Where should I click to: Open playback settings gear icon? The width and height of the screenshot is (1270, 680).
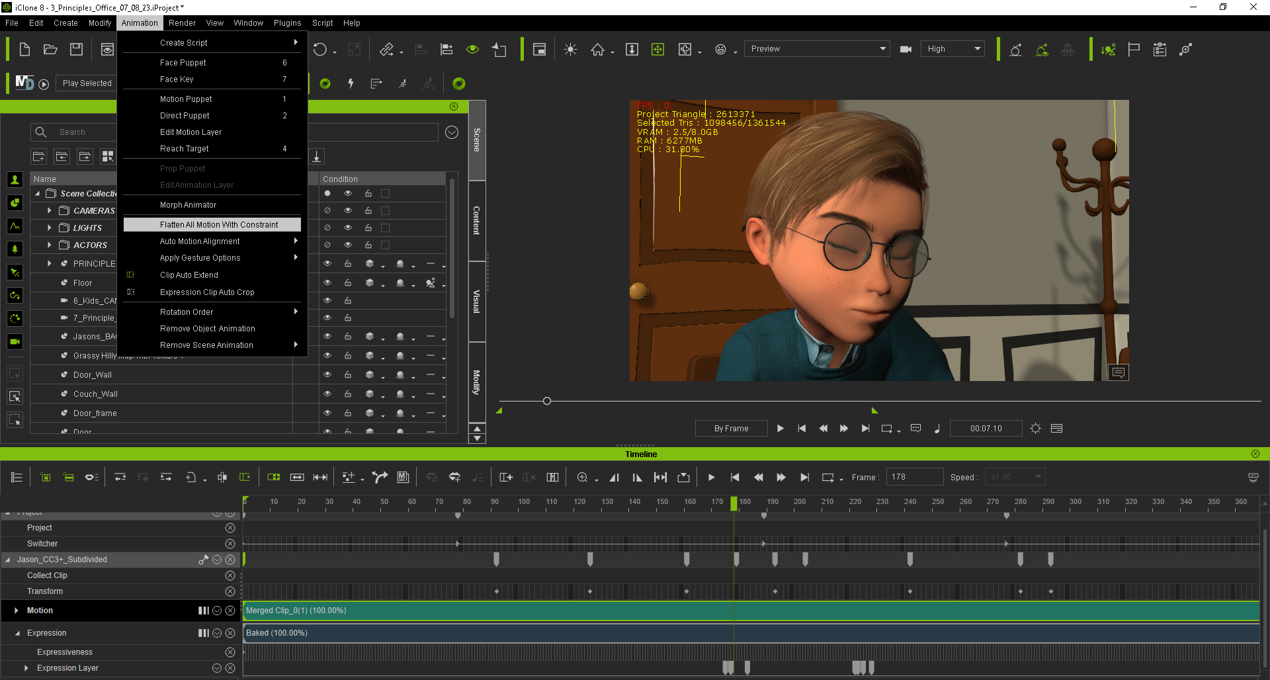point(1036,429)
